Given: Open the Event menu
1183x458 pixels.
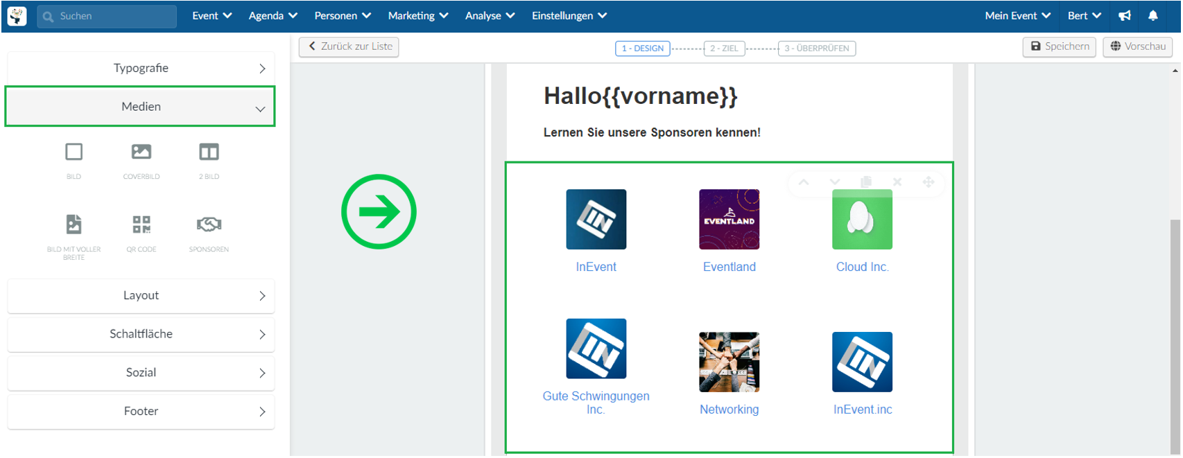Looking at the screenshot, I should tap(212, 15).
